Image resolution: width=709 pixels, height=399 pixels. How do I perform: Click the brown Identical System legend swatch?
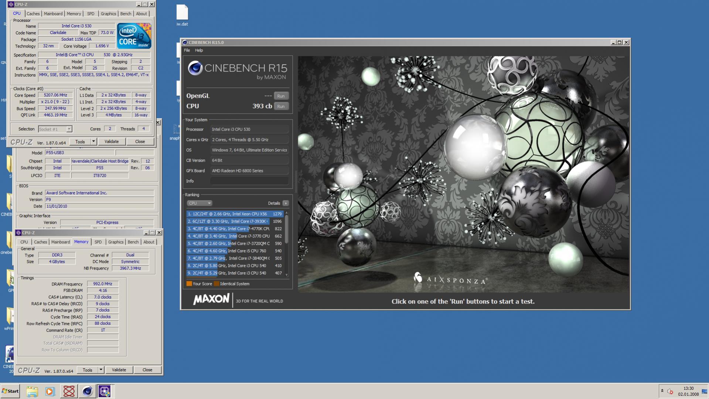(x=217, y=284)
